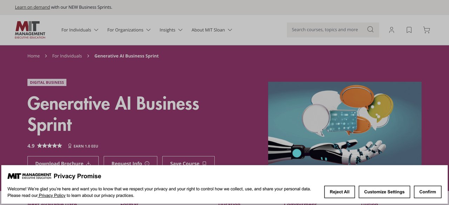Expand the About MIT Sloan menu
449x205 pixels.
pos(212,30)
